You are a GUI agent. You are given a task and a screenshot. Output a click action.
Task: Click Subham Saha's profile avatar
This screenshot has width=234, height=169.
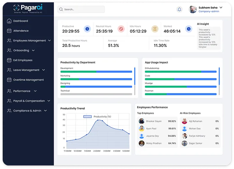tap(193, 9)
